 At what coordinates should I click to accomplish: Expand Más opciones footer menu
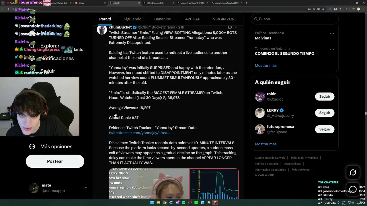[x=302, y=170]
